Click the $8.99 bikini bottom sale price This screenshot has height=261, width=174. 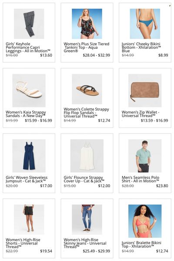click(163, 55)
